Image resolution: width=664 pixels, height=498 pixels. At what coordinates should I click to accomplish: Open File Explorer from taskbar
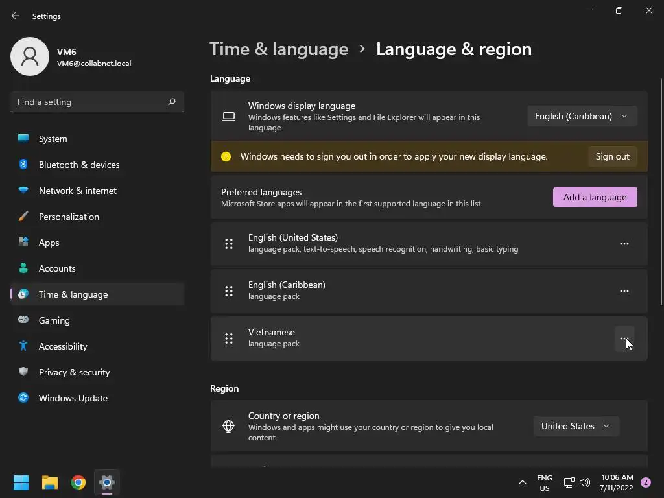50,482
